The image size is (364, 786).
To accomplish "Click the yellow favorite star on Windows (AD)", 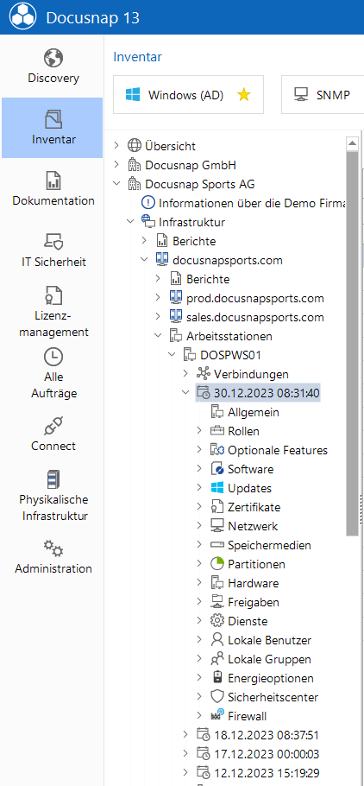I will point(244,95).
